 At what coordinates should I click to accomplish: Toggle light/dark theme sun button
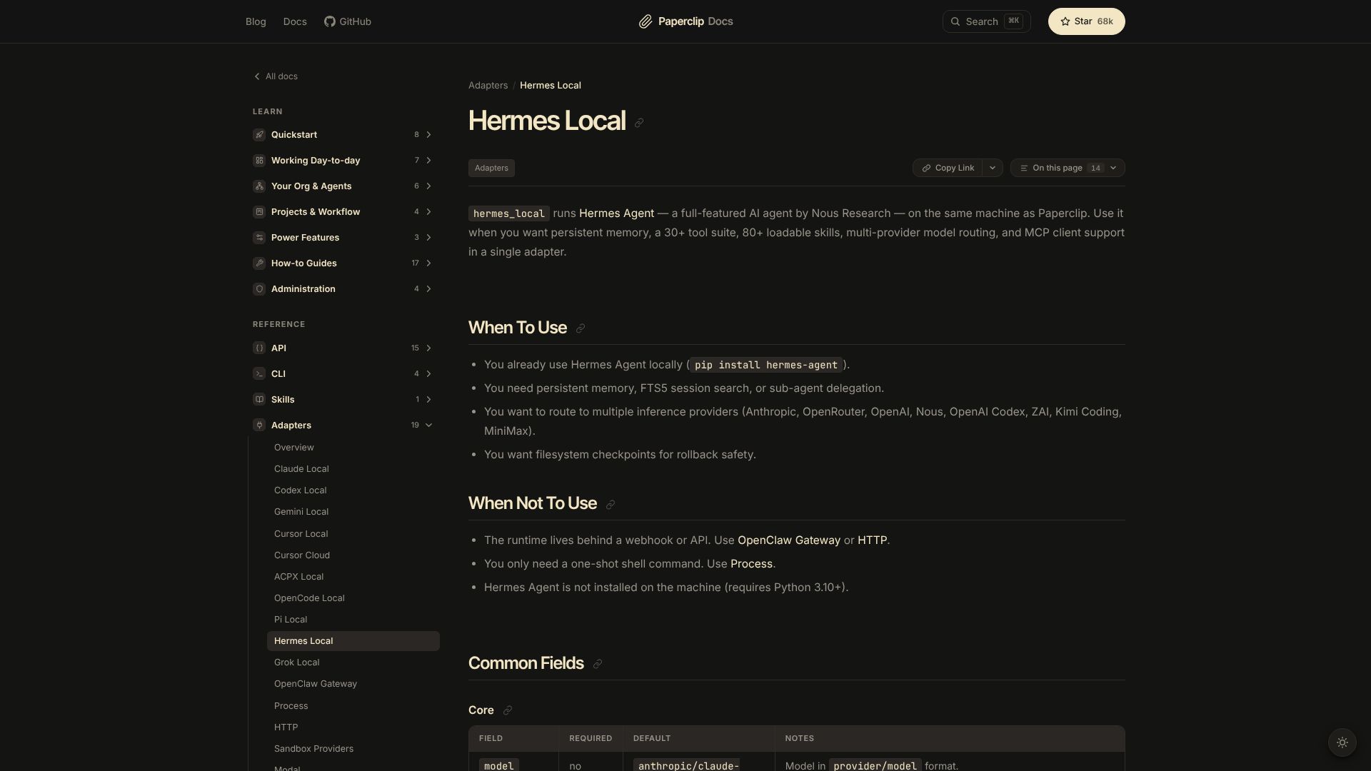[1342, 742]
